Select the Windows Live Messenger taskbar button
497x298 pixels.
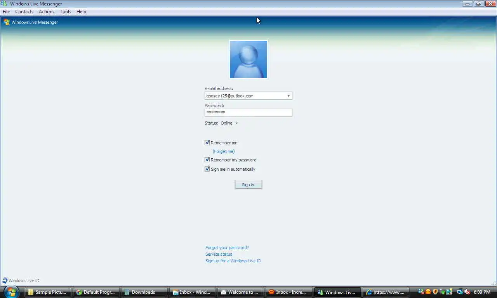coord(337,292)
